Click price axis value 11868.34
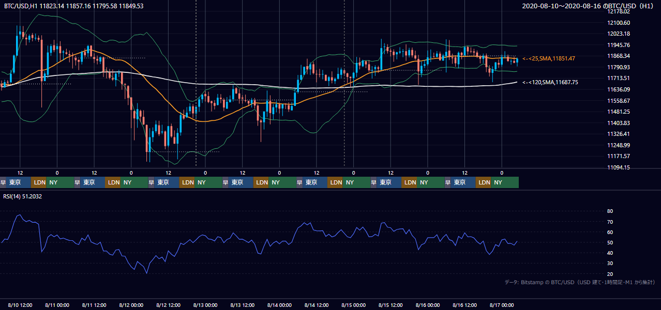Viewport: 661px width, 310px height. tap(619, 56)
